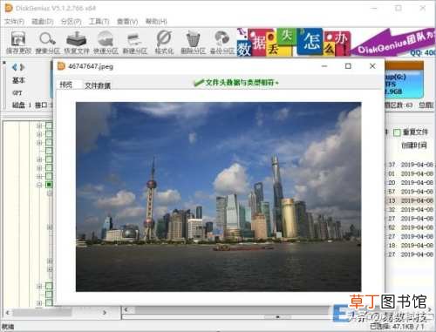Toggle the 重复文件 duplicate files checkbox
436x332 pixels.
(397, 132)
